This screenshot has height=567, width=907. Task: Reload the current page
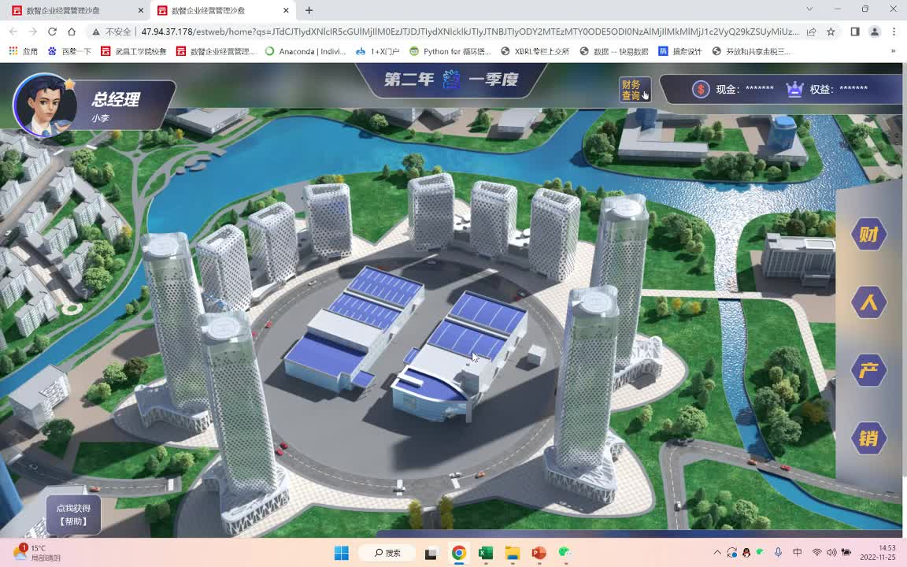click(x=52, y=31)
